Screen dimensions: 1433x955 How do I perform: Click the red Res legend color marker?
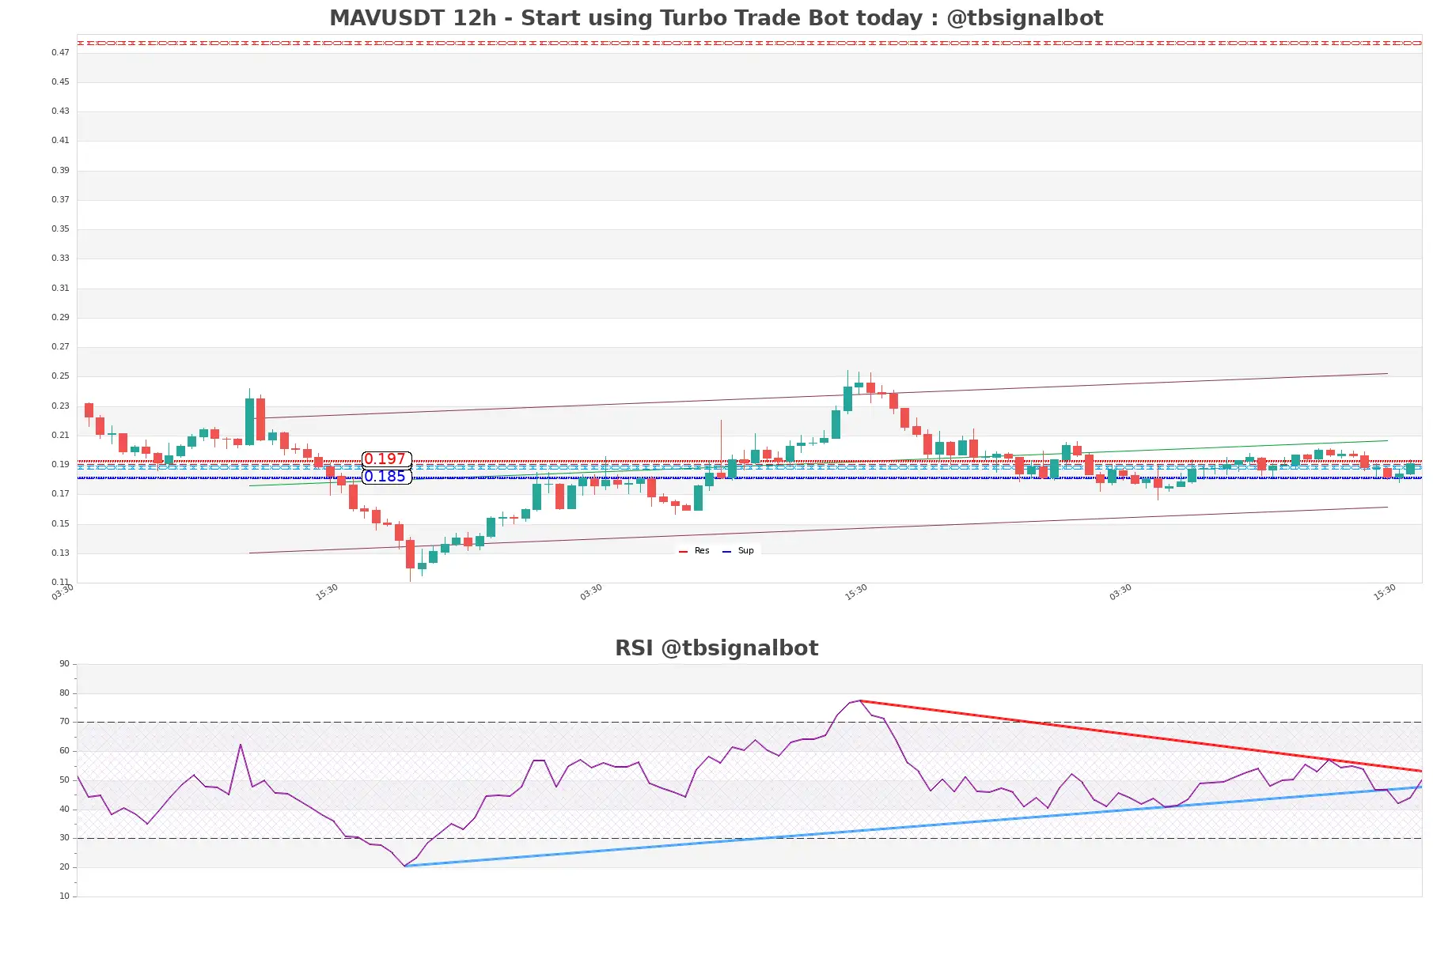point(683,551)
